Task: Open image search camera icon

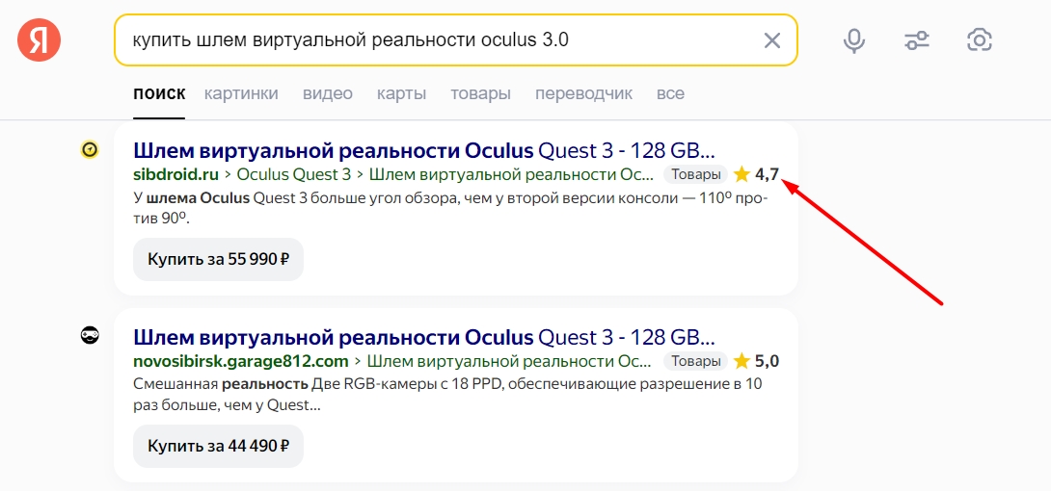Action: [980, 40]
